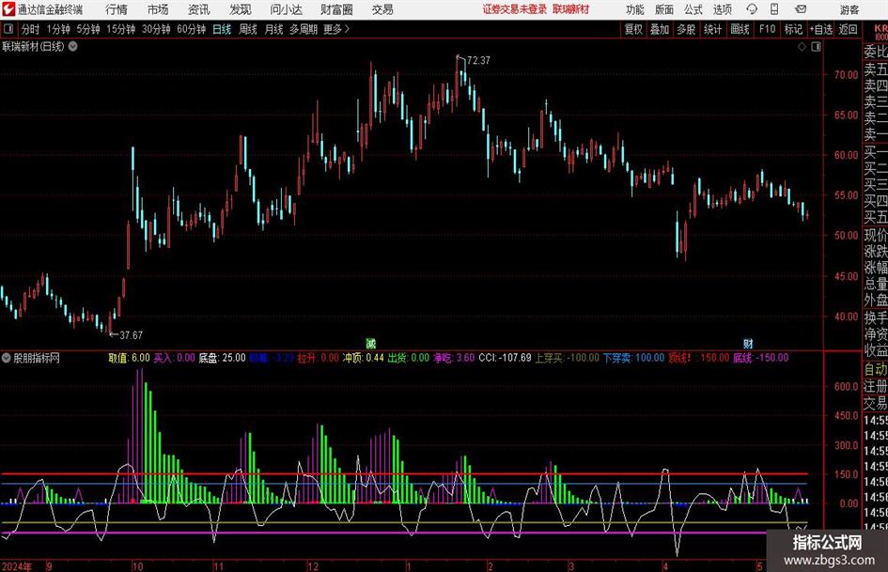
Task: Switch to the 月线 monthly tab
Action: point(273,29)
